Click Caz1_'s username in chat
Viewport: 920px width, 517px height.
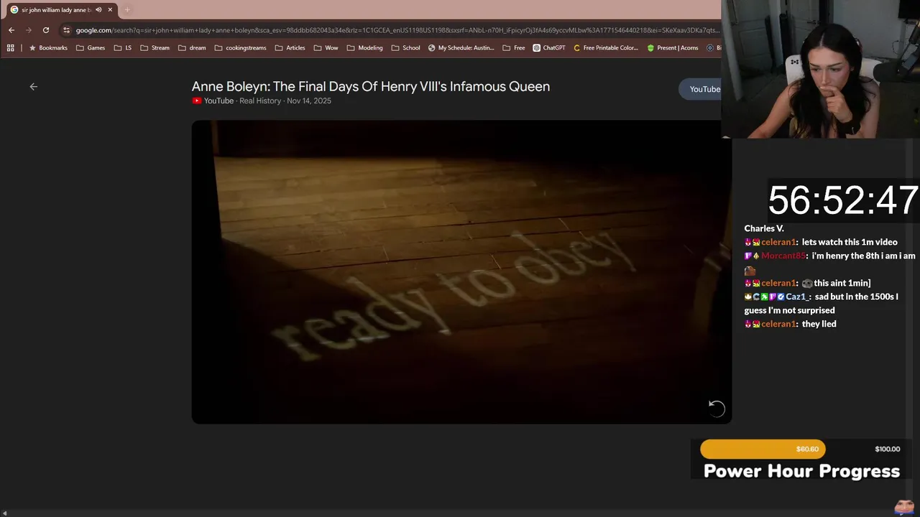pyautogui.click(x=798, y=297)
